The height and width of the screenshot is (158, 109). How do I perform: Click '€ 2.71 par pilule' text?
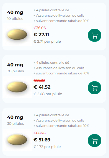[x=47, y=42]
